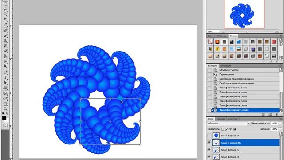Image resolution: width=284 pixels, height=160 pixels.
Task: Select the Eyedropper tool
Action: click(x=5, y=24)
